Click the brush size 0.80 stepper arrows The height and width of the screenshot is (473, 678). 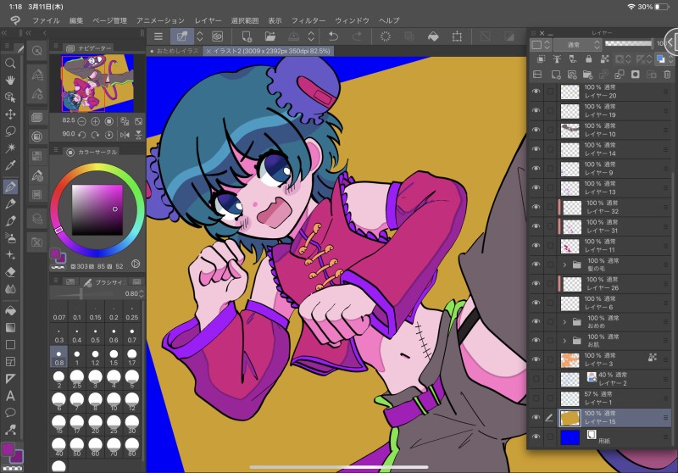coord(141,293)
